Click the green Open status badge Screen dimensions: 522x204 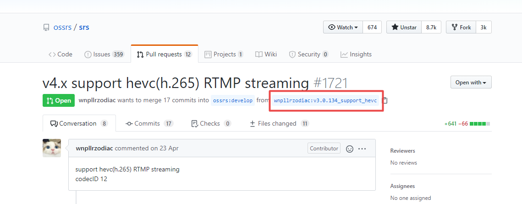(59, 100)
